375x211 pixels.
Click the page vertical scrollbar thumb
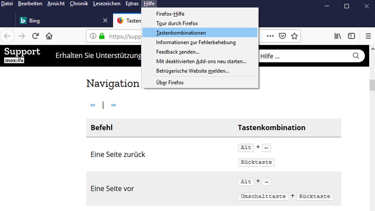tap(372, 85)
